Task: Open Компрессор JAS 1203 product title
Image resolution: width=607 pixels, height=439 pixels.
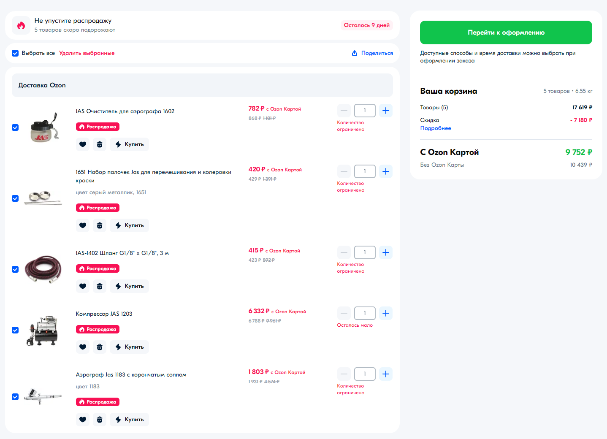Action: 104,314
